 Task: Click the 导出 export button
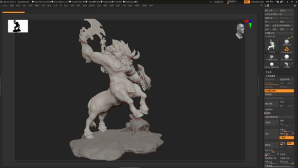point(286,22)
